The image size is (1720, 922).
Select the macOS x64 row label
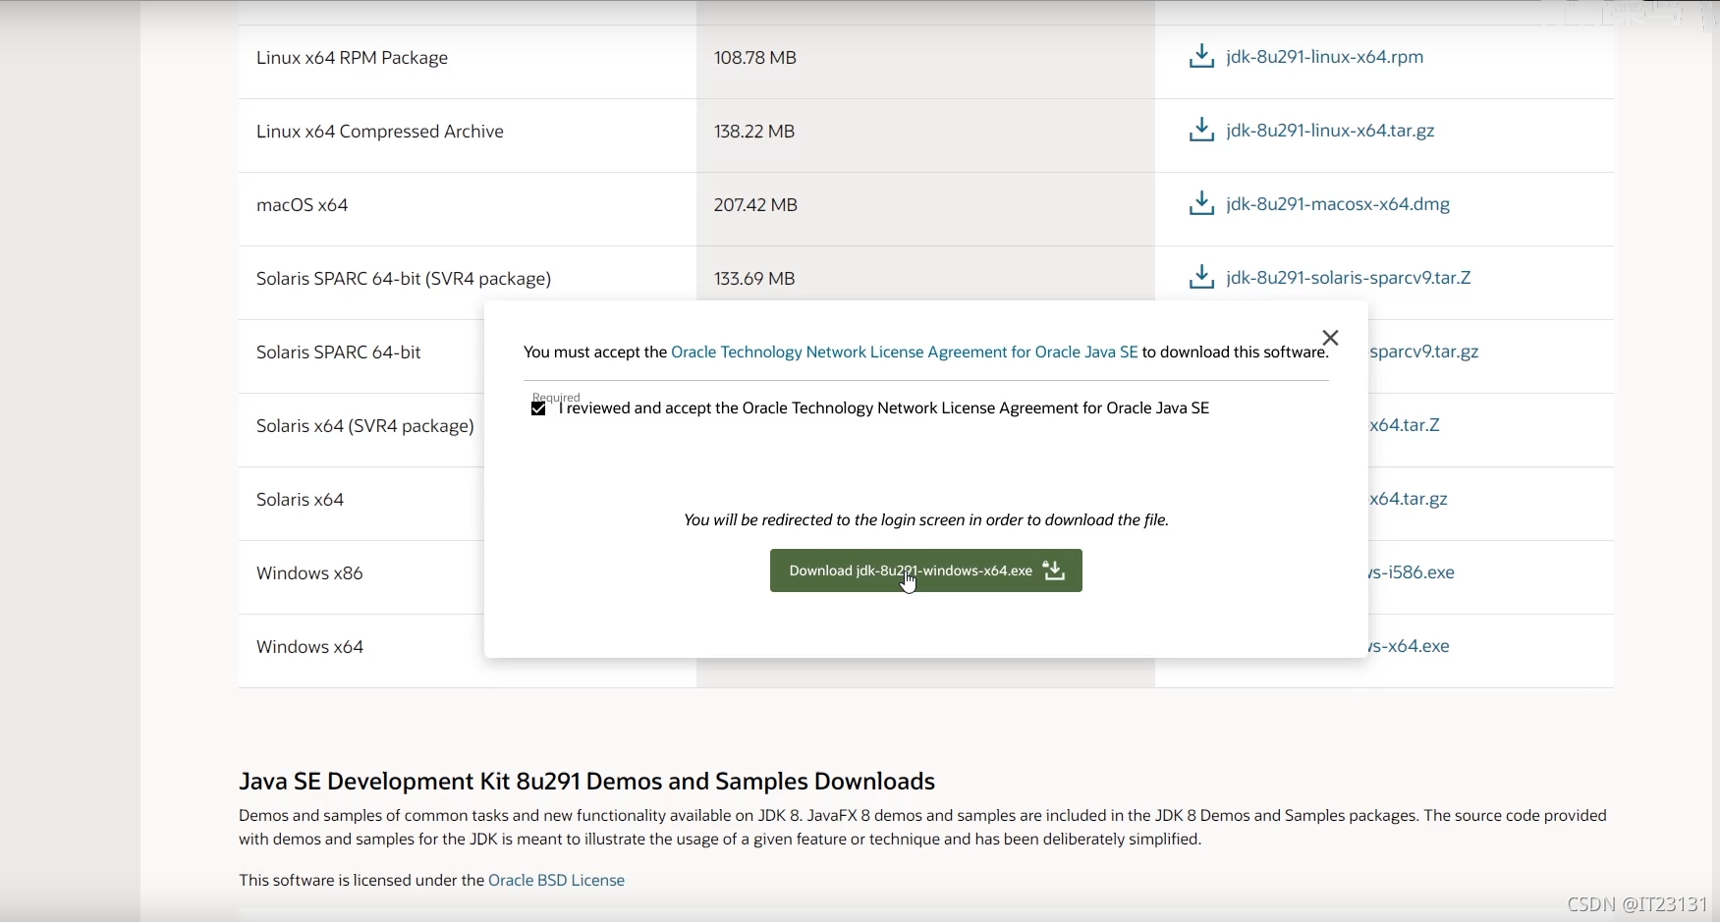303,205
